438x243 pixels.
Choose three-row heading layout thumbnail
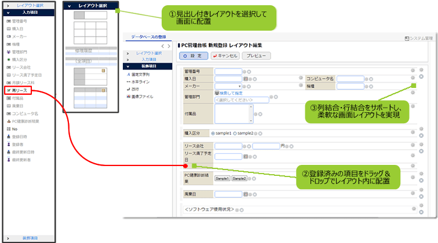(x=90, y=76)
